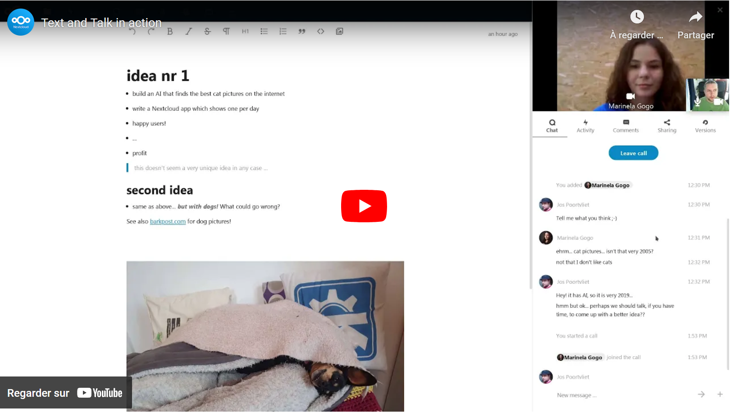730x413 pixels.
Task: Click the small self-view video thumbnail
Action: tap(707, 95)
